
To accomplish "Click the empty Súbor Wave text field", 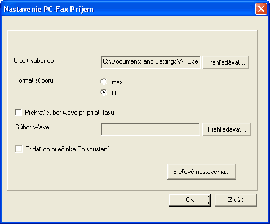I will pyautogui.click(x=151, y=129).
